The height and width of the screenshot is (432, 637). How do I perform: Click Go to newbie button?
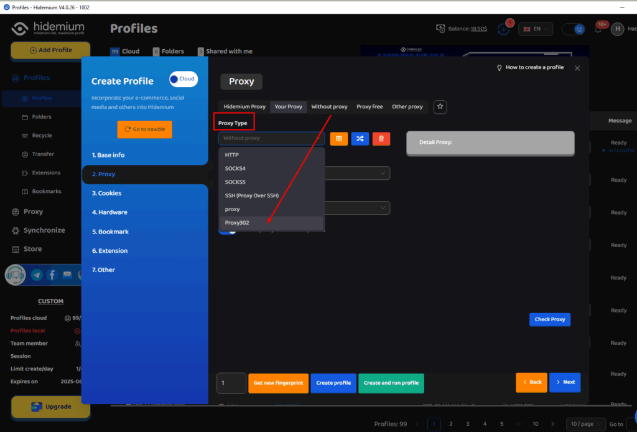tap(144, 129)
